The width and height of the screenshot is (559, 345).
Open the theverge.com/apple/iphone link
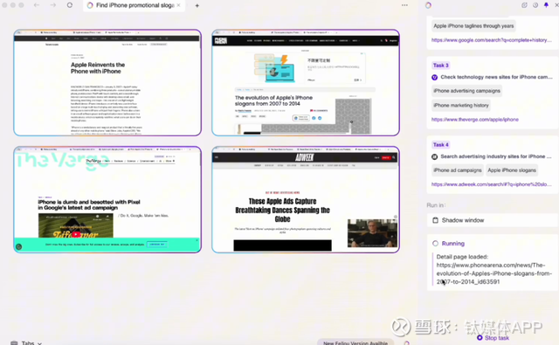point(475,120)
